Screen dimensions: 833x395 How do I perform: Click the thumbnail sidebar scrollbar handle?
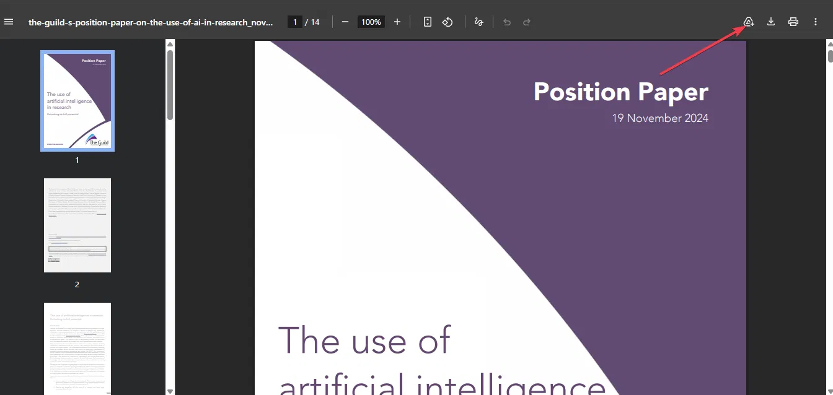[x=170, y=85]
